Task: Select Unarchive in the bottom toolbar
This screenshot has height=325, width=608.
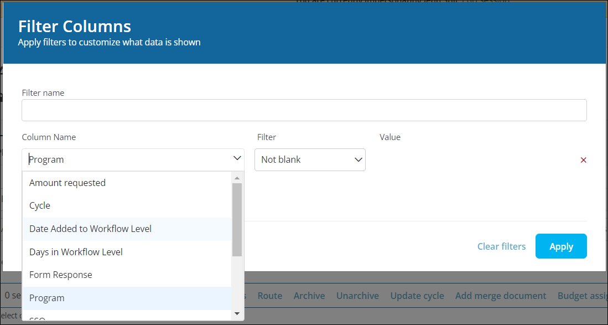Action: [357, 296]
